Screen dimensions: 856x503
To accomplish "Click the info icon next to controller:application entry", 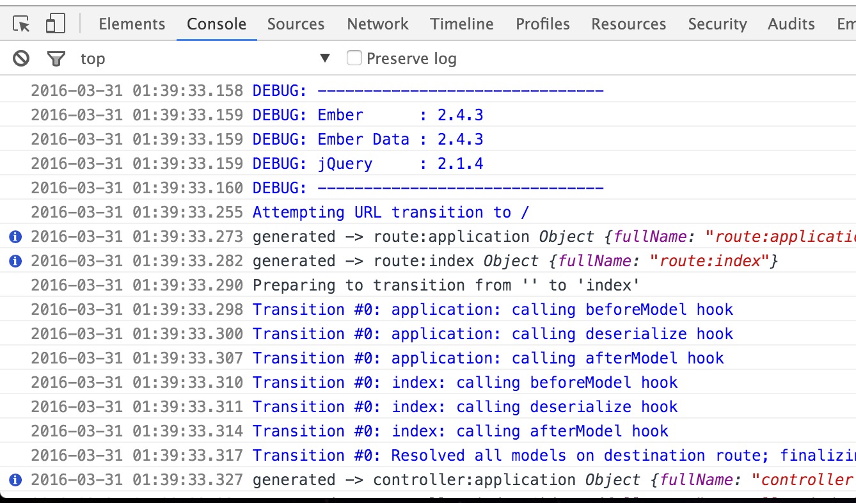I will click(15, 479).
